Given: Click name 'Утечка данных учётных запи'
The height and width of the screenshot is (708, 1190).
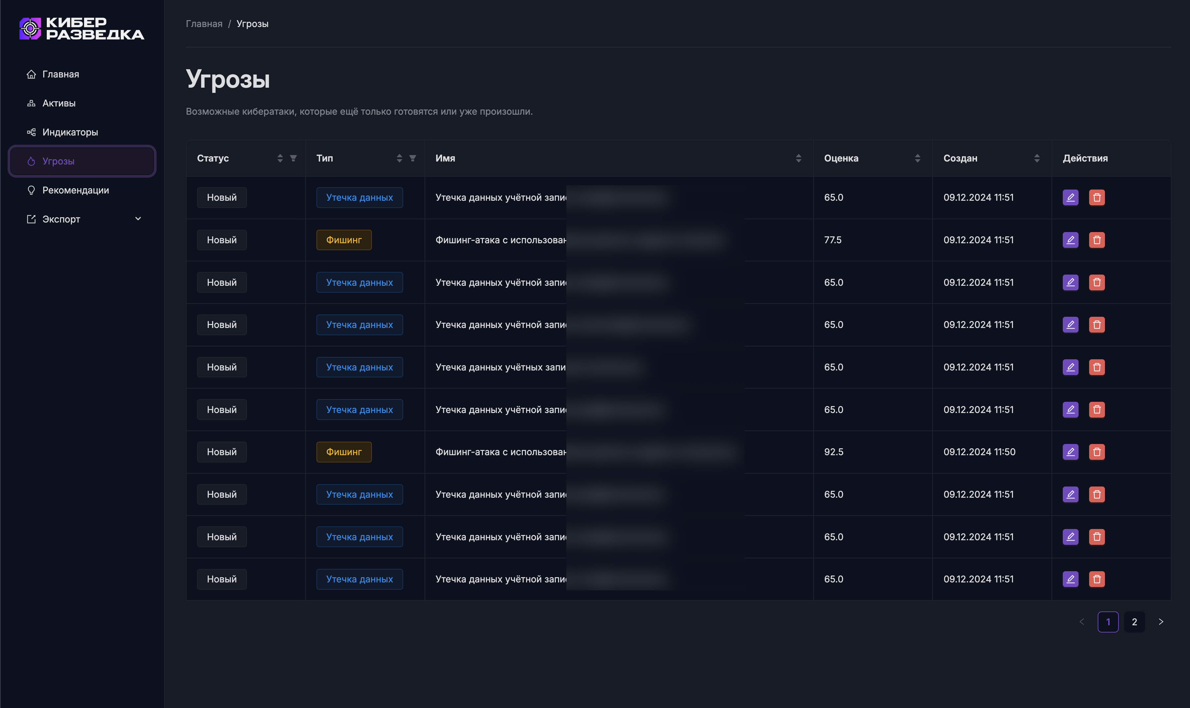Looking at the screenshot, I should point(500,368).
